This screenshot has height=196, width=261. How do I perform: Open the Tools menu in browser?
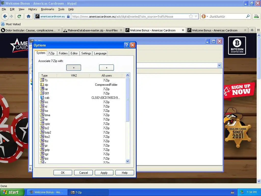(x=61, y=9)
